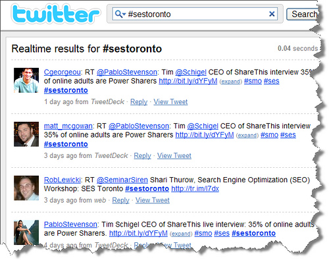Click #smo hashtag in Cgeorgeou's tweet

(x=253, y=81)
